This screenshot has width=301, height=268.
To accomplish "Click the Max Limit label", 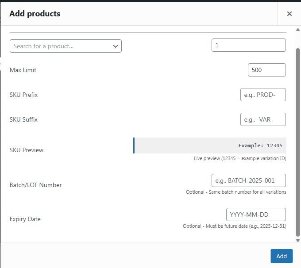I will (x=23, y=70).
